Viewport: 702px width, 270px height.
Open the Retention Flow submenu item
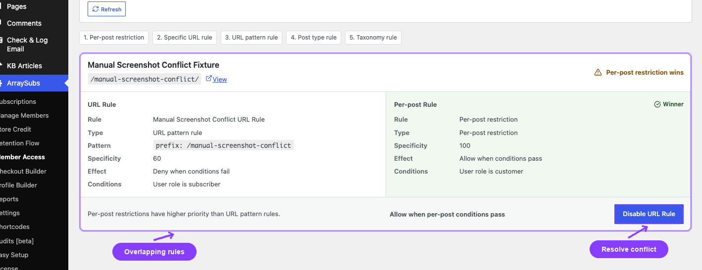pos(34,143)
